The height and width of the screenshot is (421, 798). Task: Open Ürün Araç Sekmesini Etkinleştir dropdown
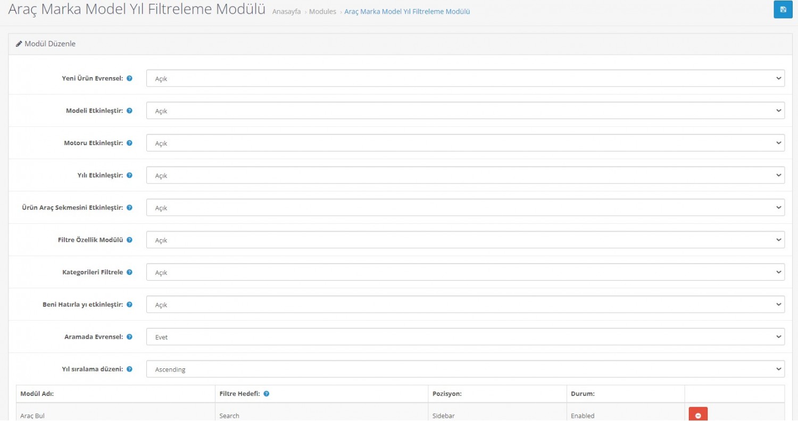click(465, 208)
